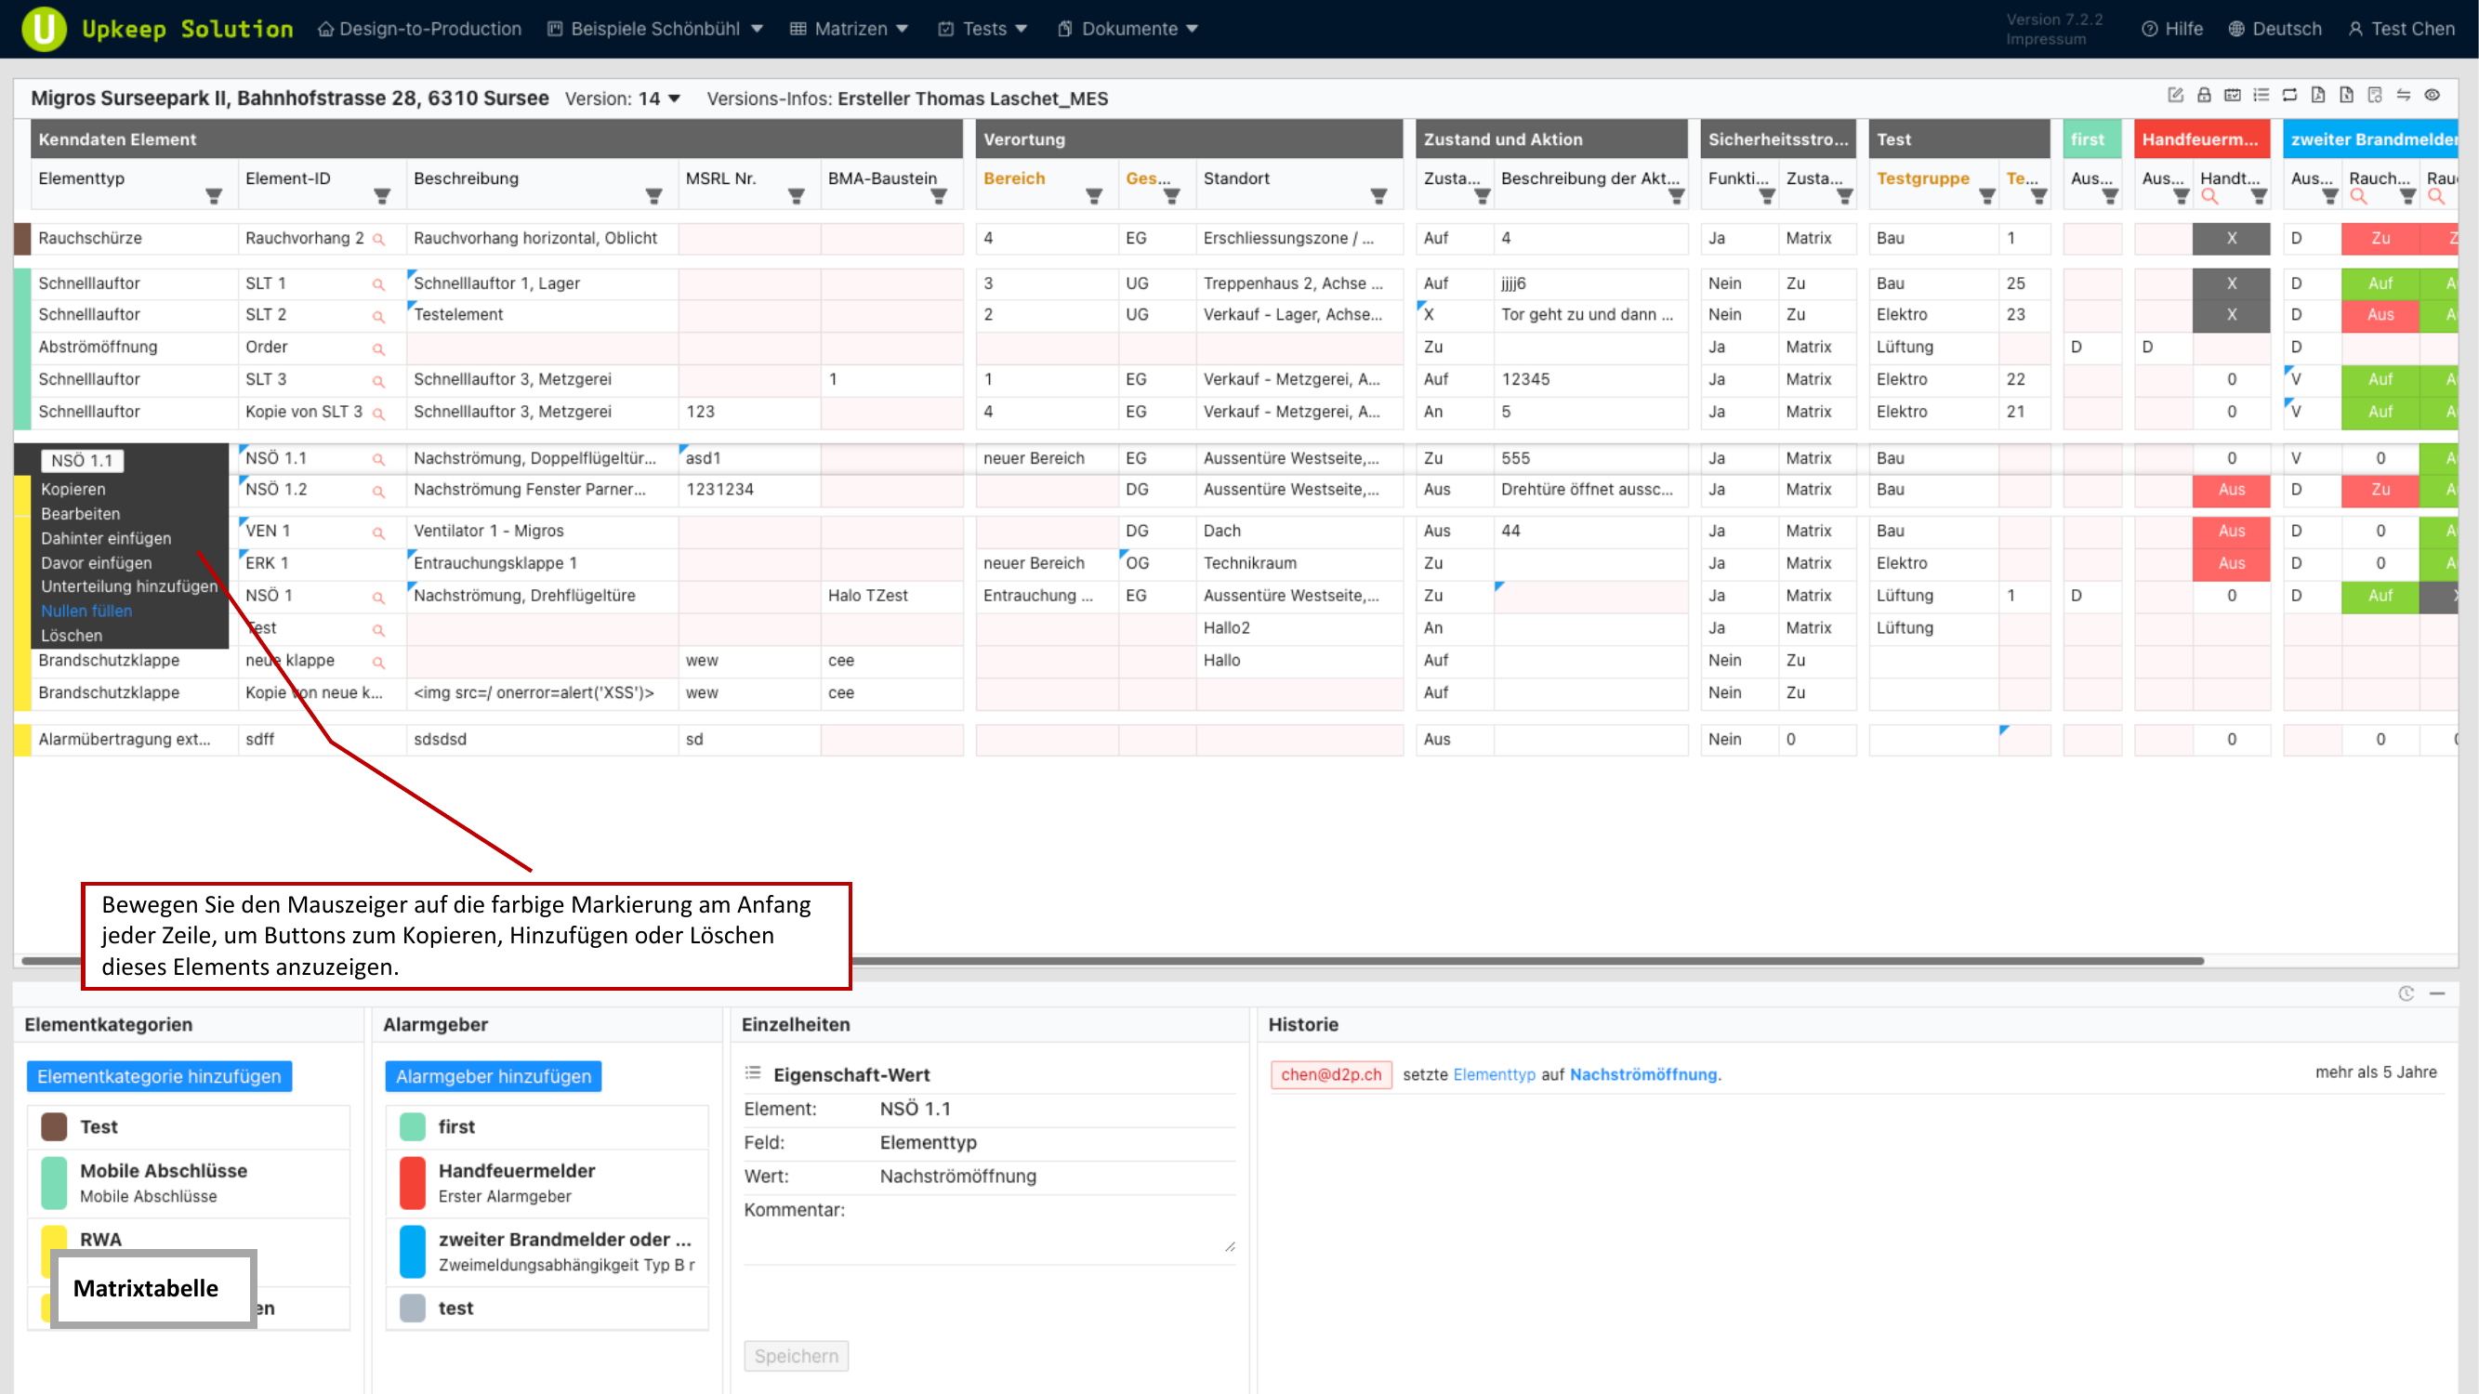This screenshot has height=1394, width=2479.
Task: Open the numbered list toolbar icon
Action: (2261, 95)
